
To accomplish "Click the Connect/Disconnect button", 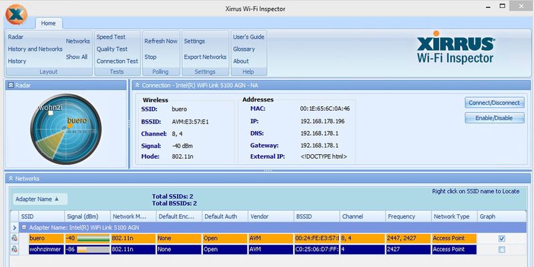I will pyautogui.click(x=495, y=103).
